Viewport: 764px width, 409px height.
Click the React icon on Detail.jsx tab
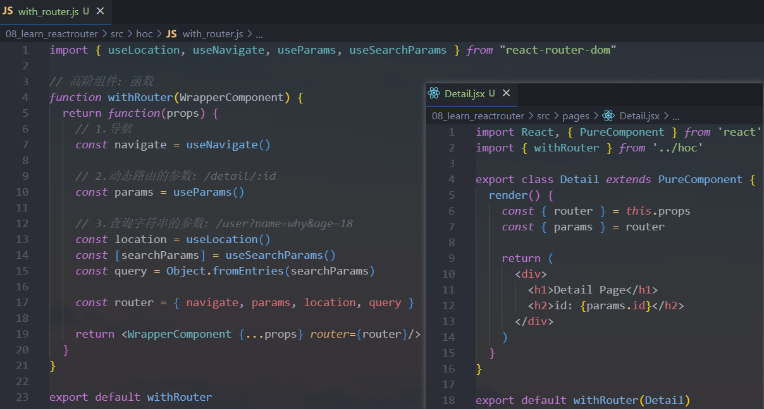[434, 93]
